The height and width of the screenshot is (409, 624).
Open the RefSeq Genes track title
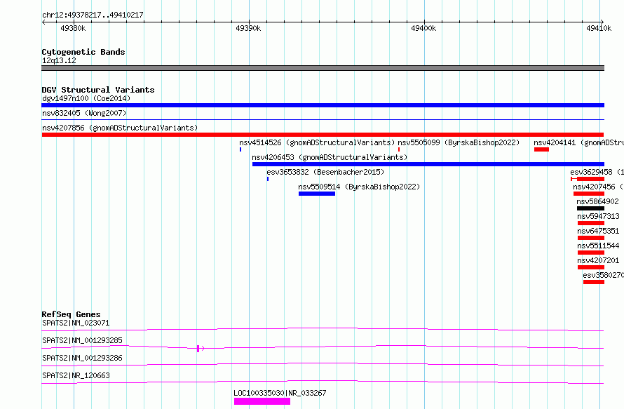pyautogui.click(x=71, y=314)
